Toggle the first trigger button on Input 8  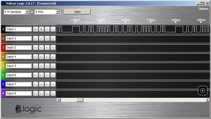tap(35, 93)
